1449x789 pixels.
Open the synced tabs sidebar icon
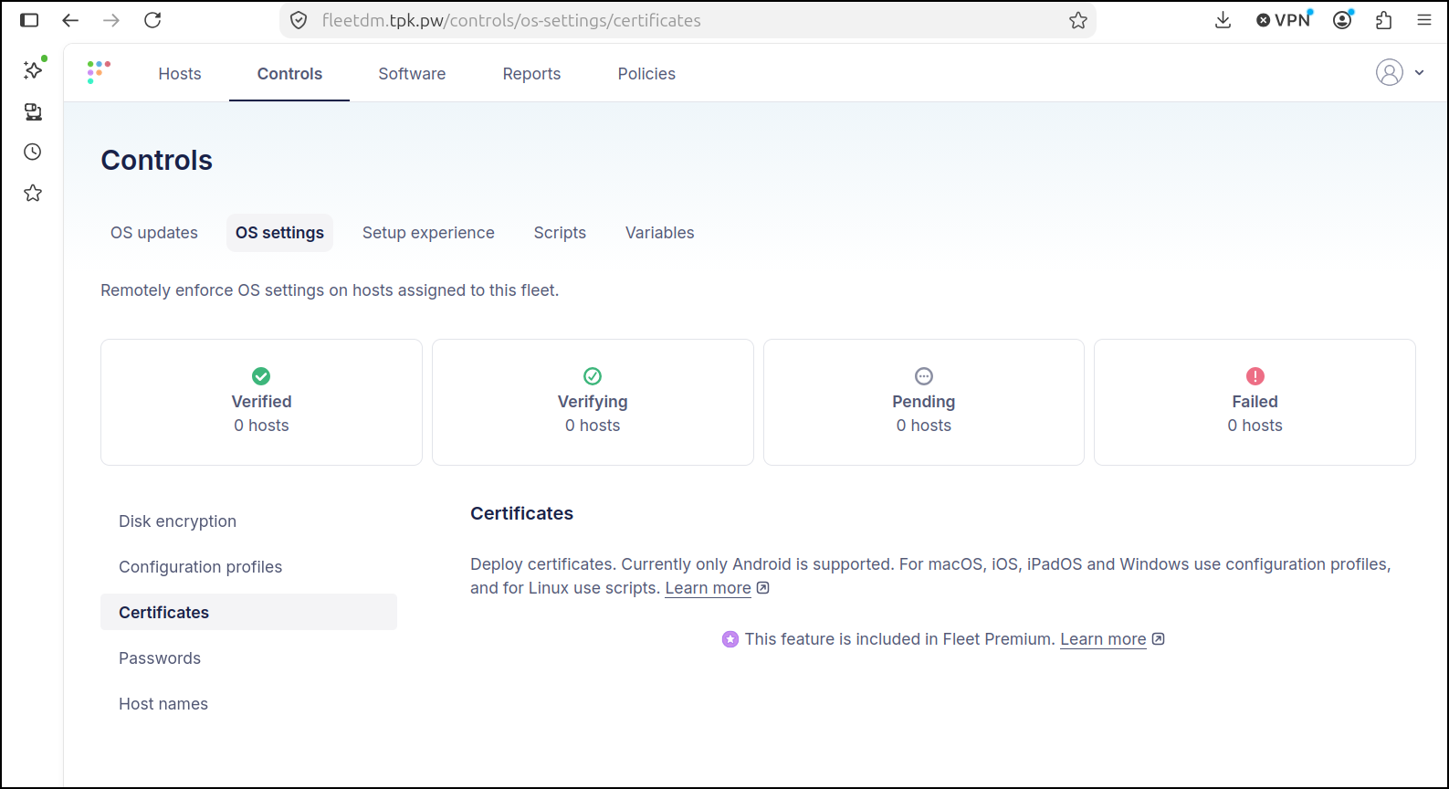(x=33, y=111)
